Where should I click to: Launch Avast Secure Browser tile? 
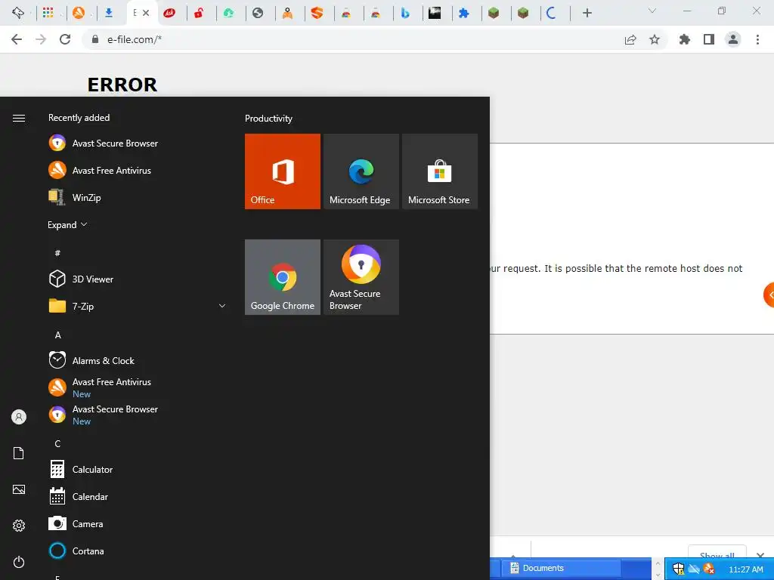pyautogui.click(x=361, y=277)
